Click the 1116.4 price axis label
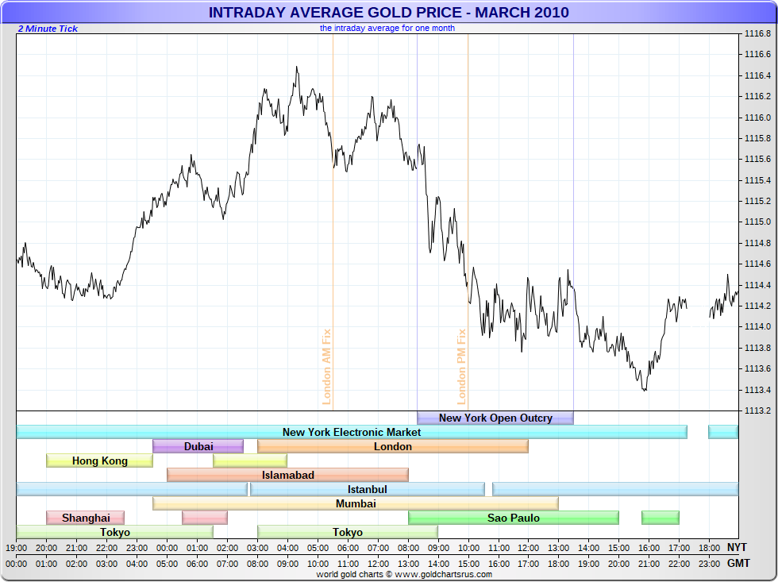778x582 pixels. [x=757, y=75]
